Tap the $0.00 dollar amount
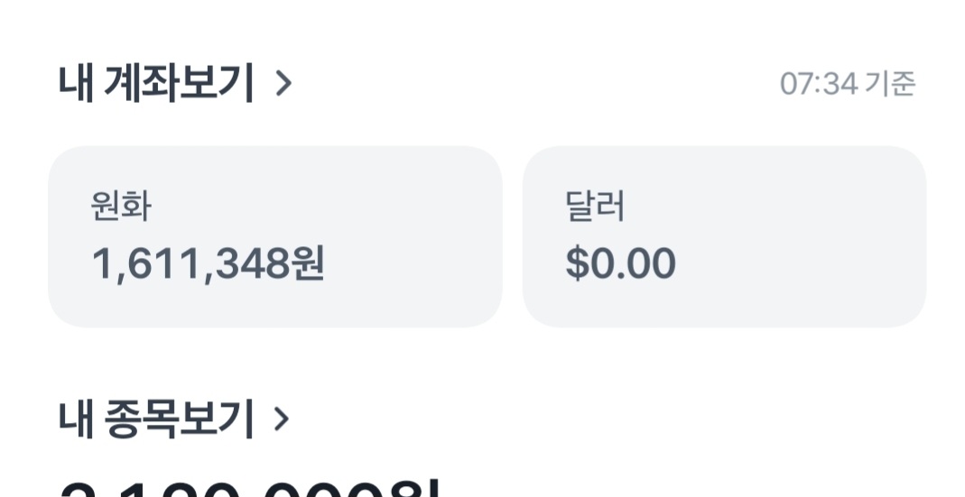The image size is (965, 497). tap(620, 264)
